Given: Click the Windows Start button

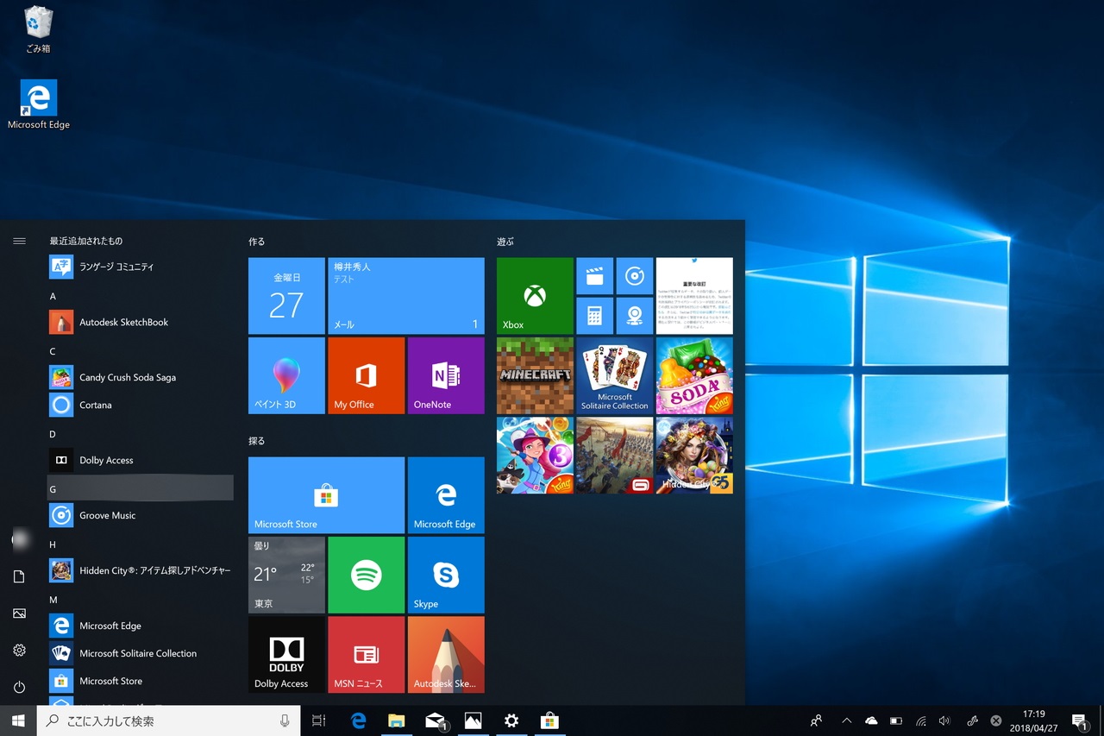Looking at the screenshot, I should 18,720.
